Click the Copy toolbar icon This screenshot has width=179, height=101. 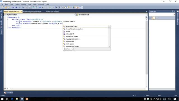pos(23,8)
